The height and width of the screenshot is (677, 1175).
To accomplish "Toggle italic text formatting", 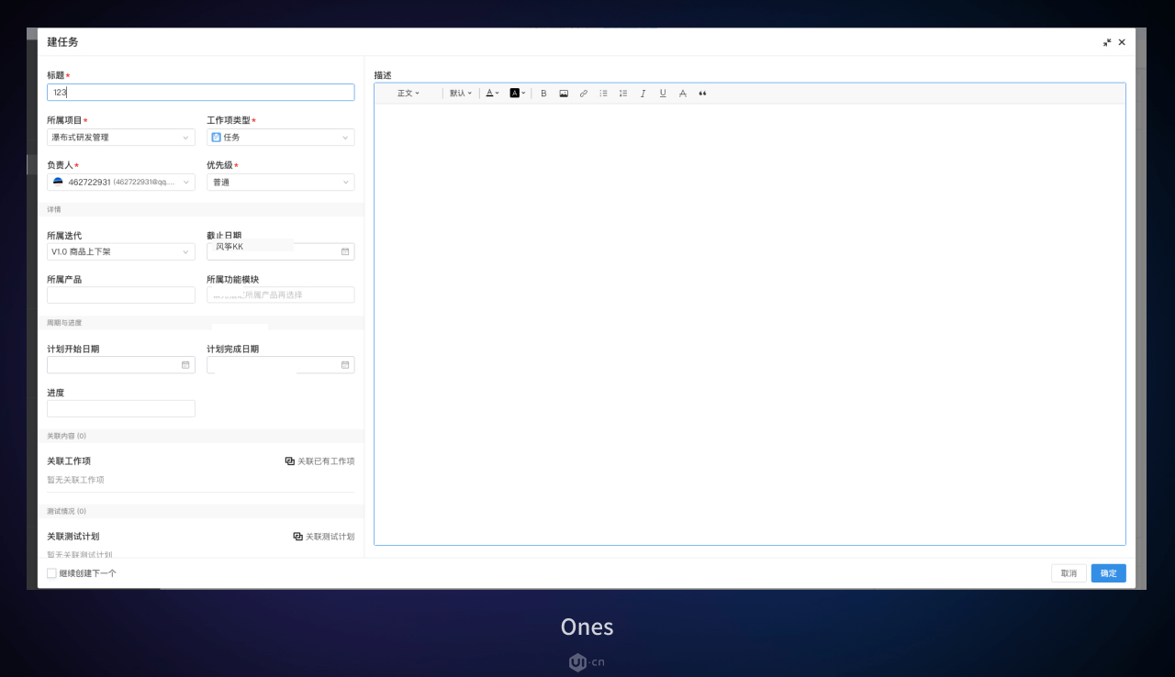I will tap(643, 94).
